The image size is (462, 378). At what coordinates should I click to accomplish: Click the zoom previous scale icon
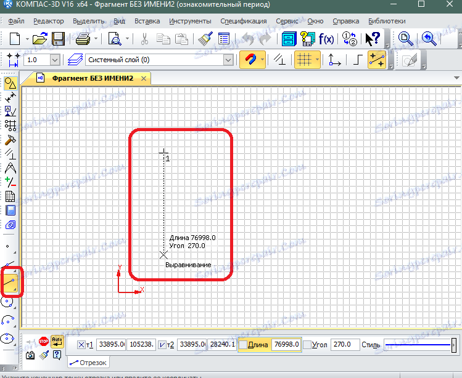pyautogui.click(x=429, y=39)
